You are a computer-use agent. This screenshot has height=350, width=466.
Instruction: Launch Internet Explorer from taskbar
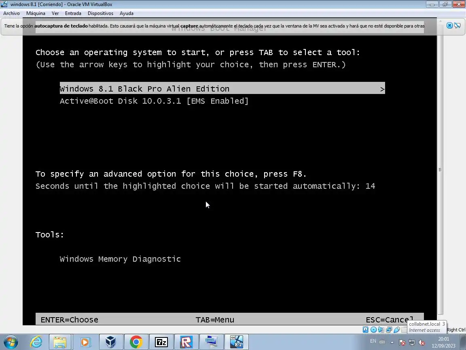point(36,342)
